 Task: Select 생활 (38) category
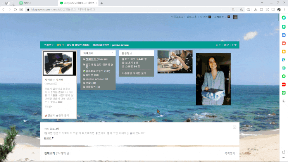click(91, 83)
